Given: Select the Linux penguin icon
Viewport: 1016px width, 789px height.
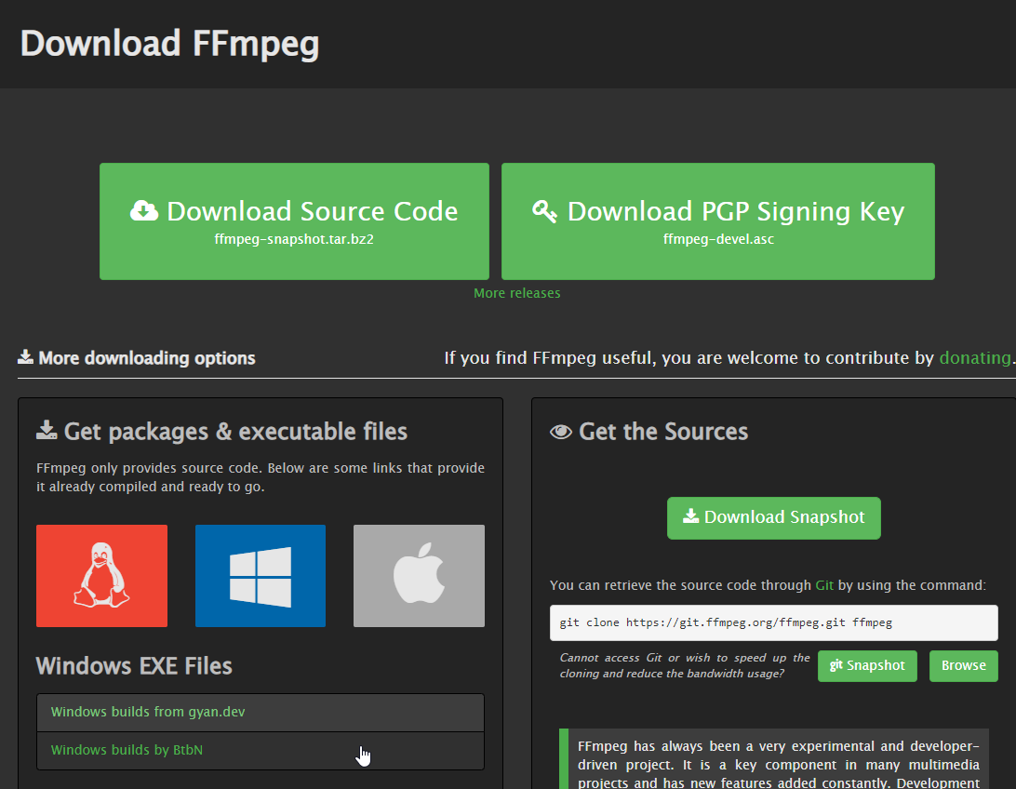Looking at the screenshot, I should (101, 575).
